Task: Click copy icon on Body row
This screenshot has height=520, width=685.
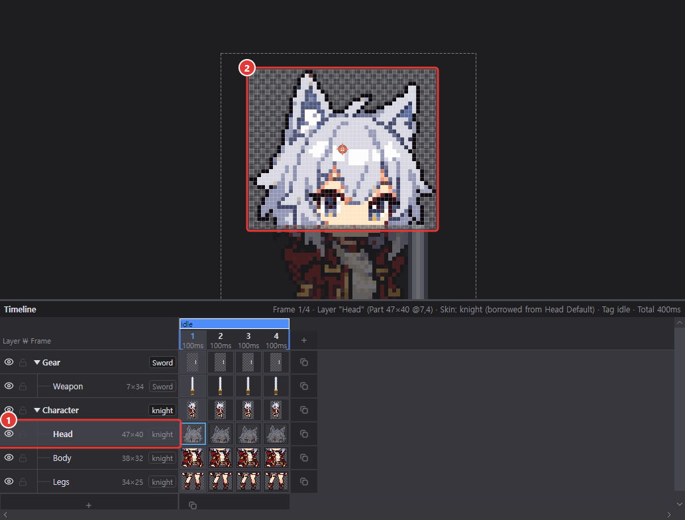Action: pyautogui.click(x=304, y=458)
